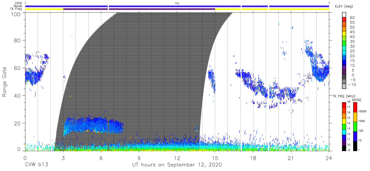Click the 35 label on the ELEV scale
The width and height of the screenshot is (370, 171).
click(352, 42)
